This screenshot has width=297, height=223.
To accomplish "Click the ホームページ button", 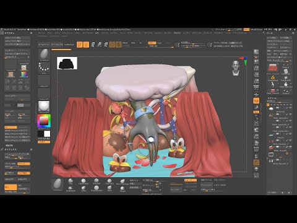I will (44, 45).
